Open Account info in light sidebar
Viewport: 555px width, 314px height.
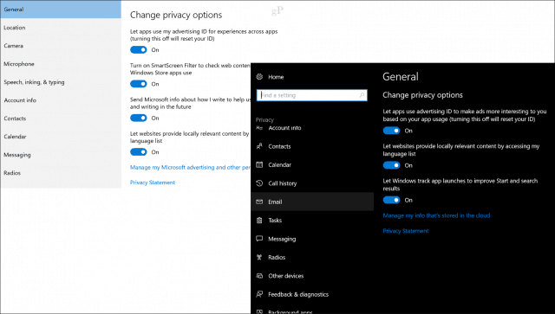61,100
